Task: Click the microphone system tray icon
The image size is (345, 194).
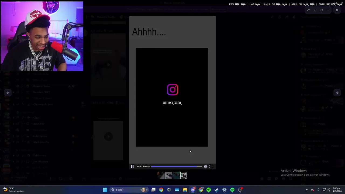Action: click(x=318, y=190)
